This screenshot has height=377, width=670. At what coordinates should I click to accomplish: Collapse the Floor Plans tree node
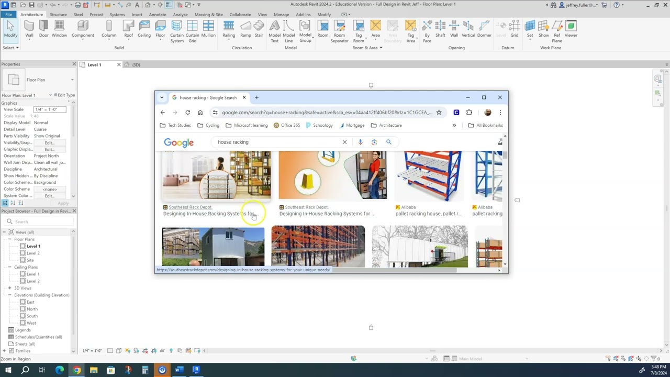[9, 239]
